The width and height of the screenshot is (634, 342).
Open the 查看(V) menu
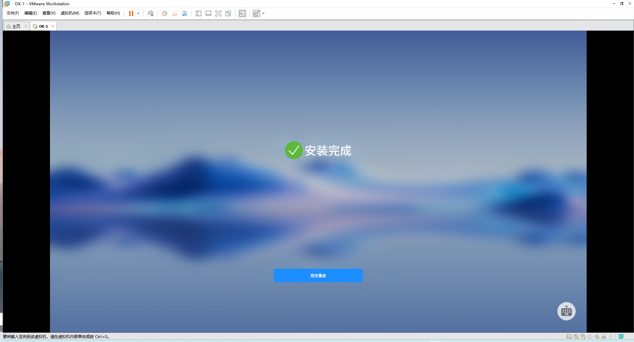coord(49,13)
